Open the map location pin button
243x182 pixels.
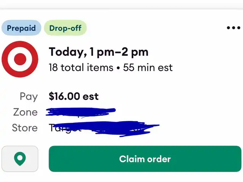(x=20, y=159)
